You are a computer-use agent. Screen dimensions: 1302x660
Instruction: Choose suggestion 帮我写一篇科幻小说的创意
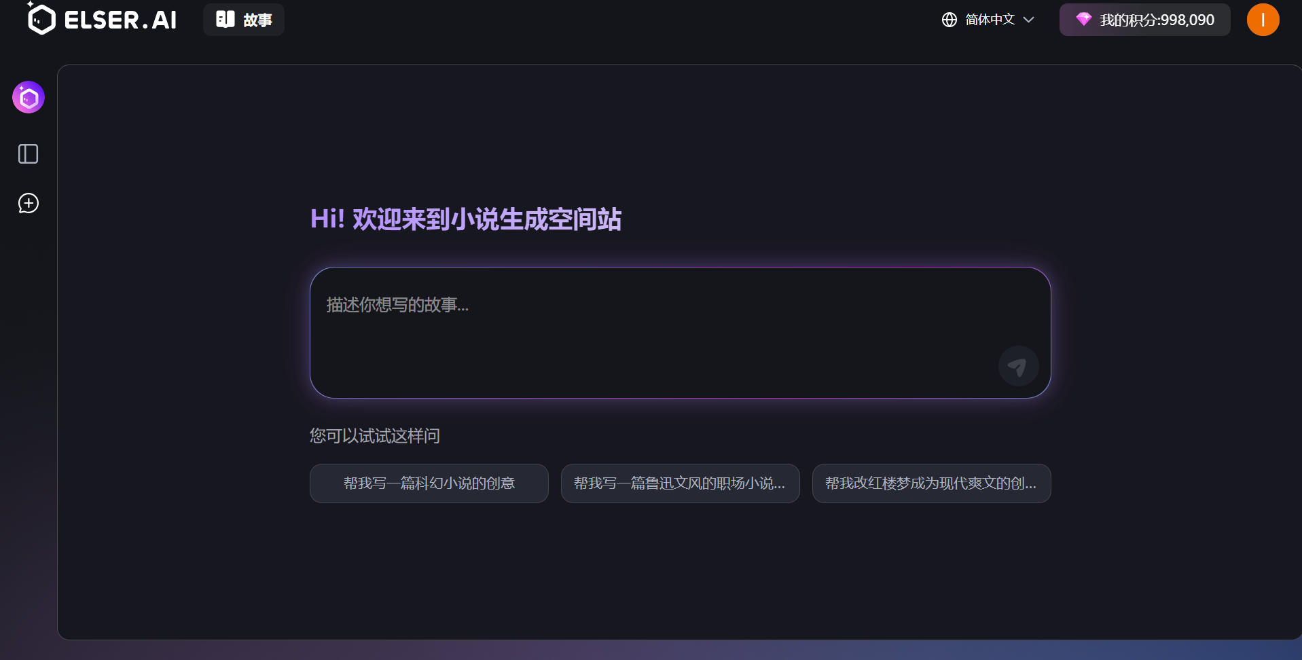pos(429,483)
